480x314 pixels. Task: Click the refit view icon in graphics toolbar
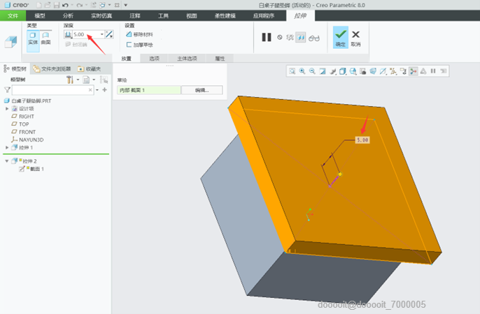pyautogui.click(x=292, y=71)
